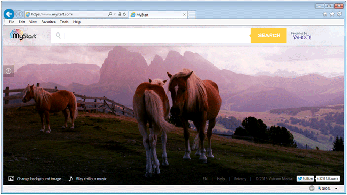347x195 pixels.
Task: Click the yellow SEARCH button
Action: click(x=269, y=35)
